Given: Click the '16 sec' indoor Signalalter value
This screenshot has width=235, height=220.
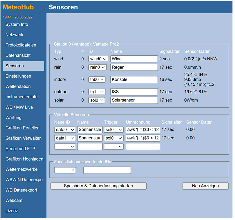Looking at the screenshot, I should [x=166, y=79].
